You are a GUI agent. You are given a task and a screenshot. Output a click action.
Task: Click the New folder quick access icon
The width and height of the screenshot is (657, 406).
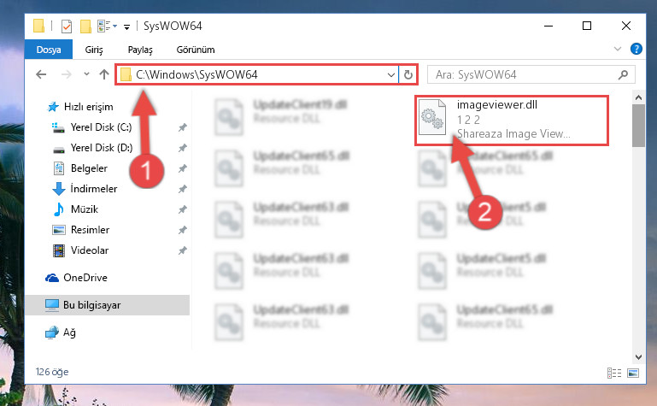click(86, 26)
